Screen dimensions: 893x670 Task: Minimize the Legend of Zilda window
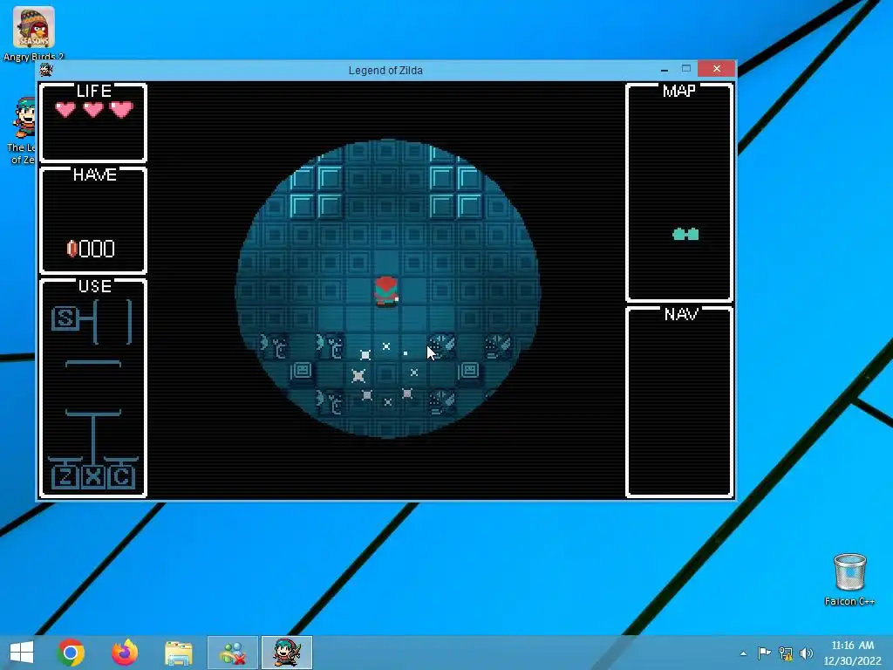pyautogui.click(x=664, y=69)
